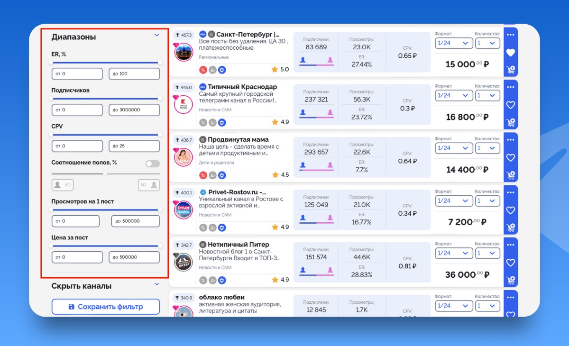Click Продвинутая мама channel avatar
The width and height of the screenshot is (569, 346).
click(x=184, y=157)
